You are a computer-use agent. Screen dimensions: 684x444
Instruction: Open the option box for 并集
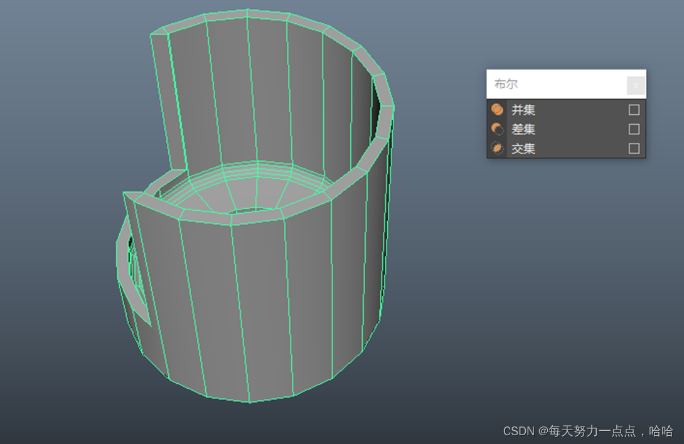point(634,110)
